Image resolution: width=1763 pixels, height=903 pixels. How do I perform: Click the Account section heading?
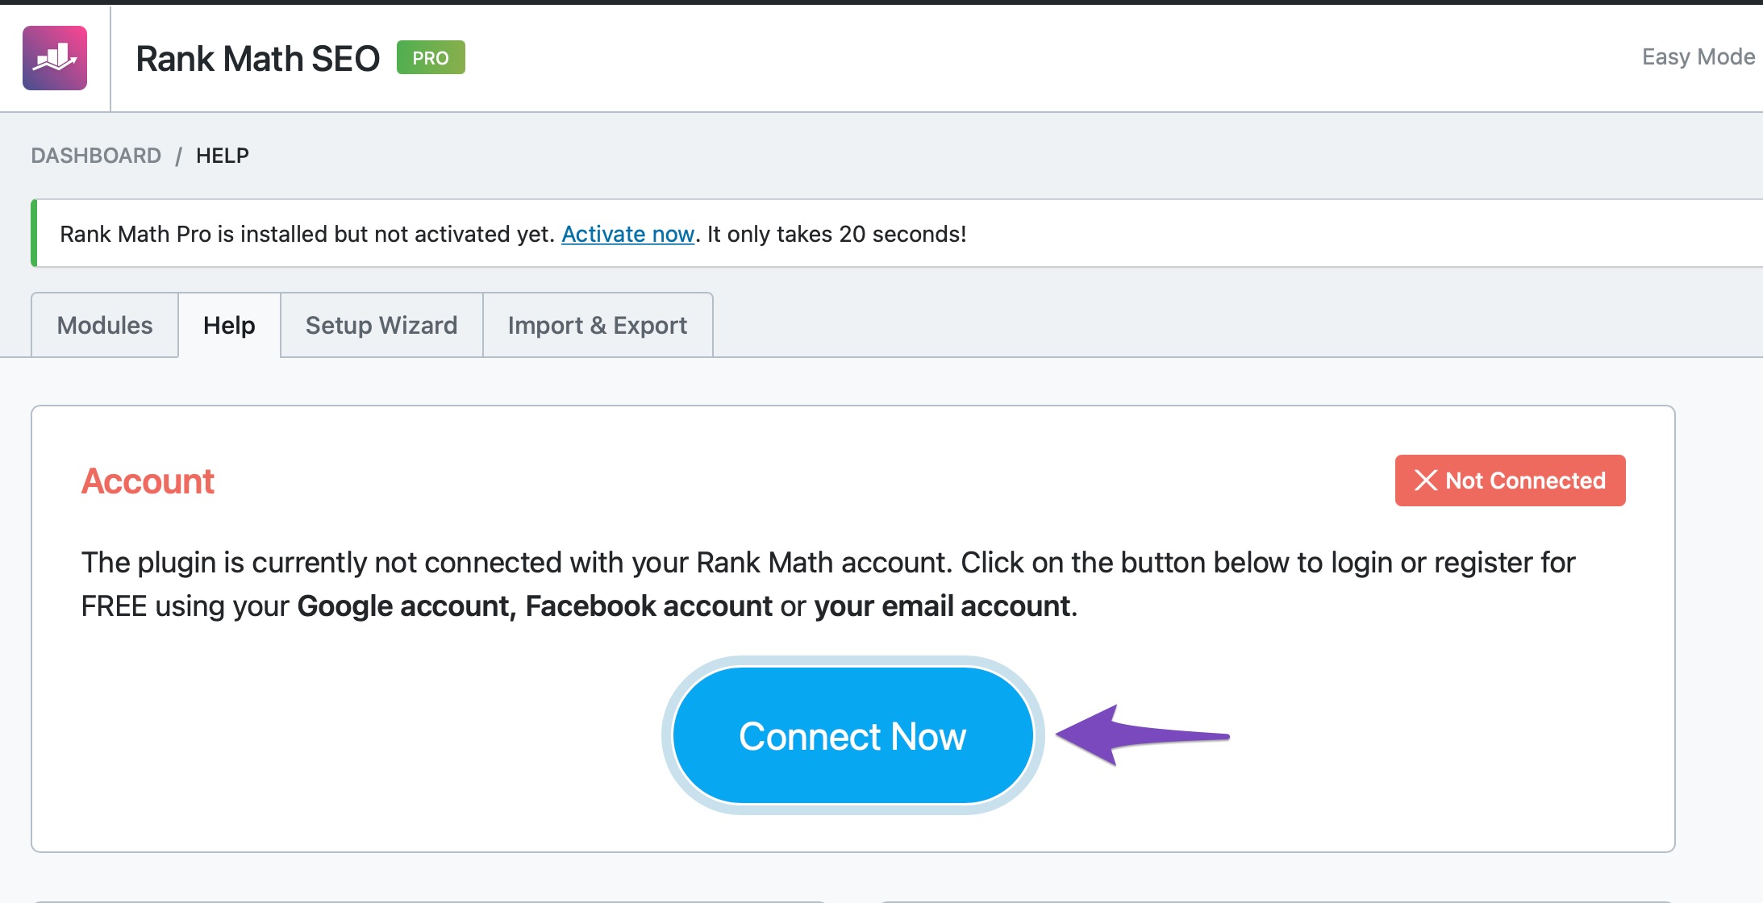[x=148, y=481]
